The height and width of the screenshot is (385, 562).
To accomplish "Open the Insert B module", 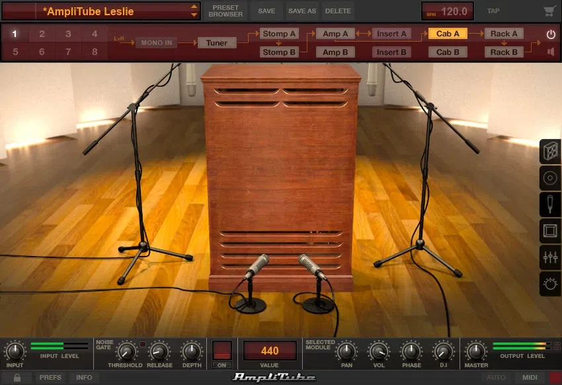I will [x=391, y=52].
